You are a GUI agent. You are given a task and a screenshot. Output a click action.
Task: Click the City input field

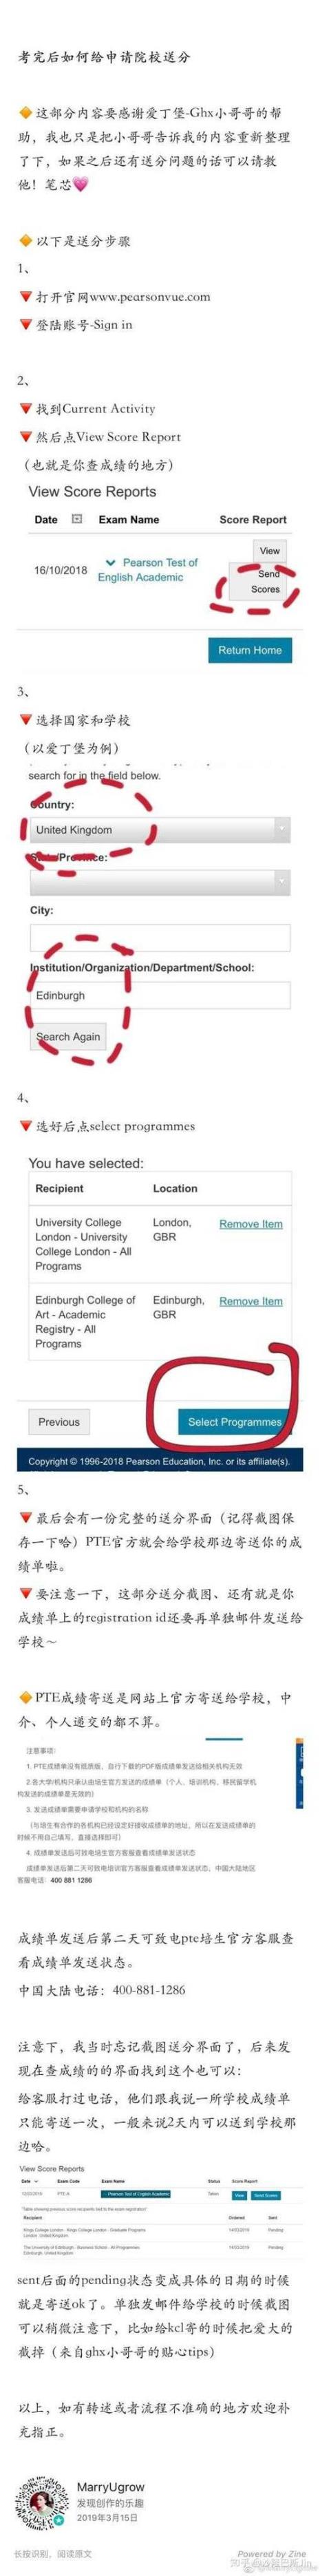(x=160, y=937)
